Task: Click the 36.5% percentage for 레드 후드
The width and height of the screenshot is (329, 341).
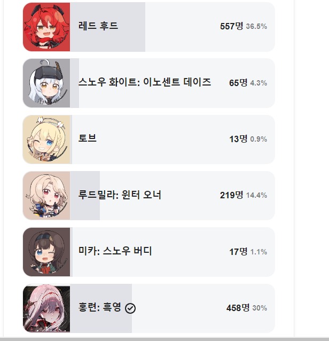Action: coord(256,26)
